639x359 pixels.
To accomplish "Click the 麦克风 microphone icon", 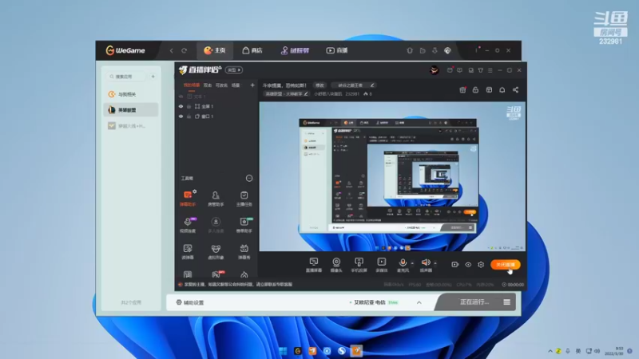I will (403, 265).
